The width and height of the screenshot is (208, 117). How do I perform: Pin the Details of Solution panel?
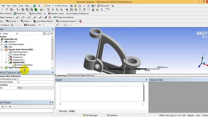tap(53, 72)
